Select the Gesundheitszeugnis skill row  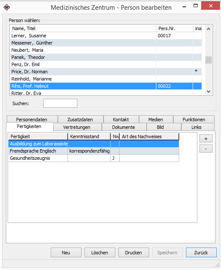pos(93,158)
